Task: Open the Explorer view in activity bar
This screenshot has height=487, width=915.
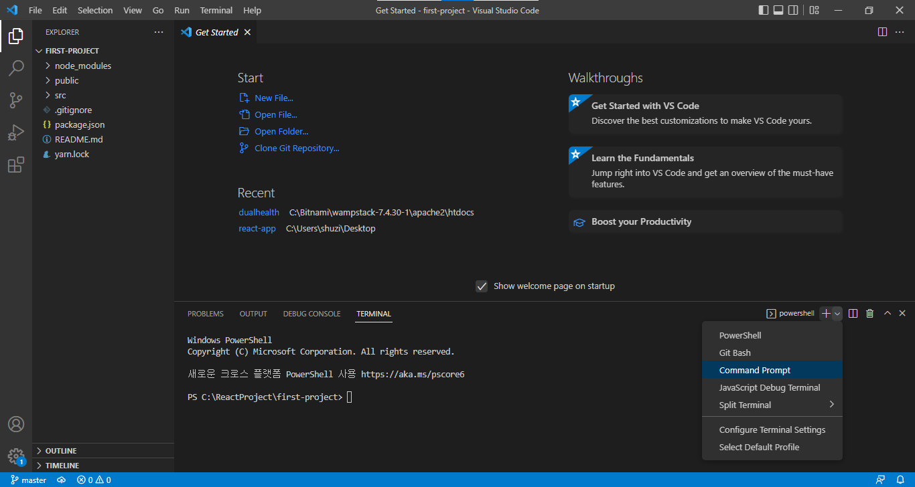Action: pos(16,36)
